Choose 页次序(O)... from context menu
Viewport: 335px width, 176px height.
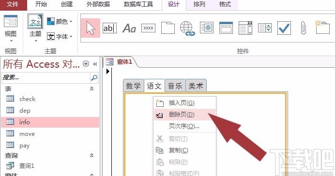coord(184,126)
